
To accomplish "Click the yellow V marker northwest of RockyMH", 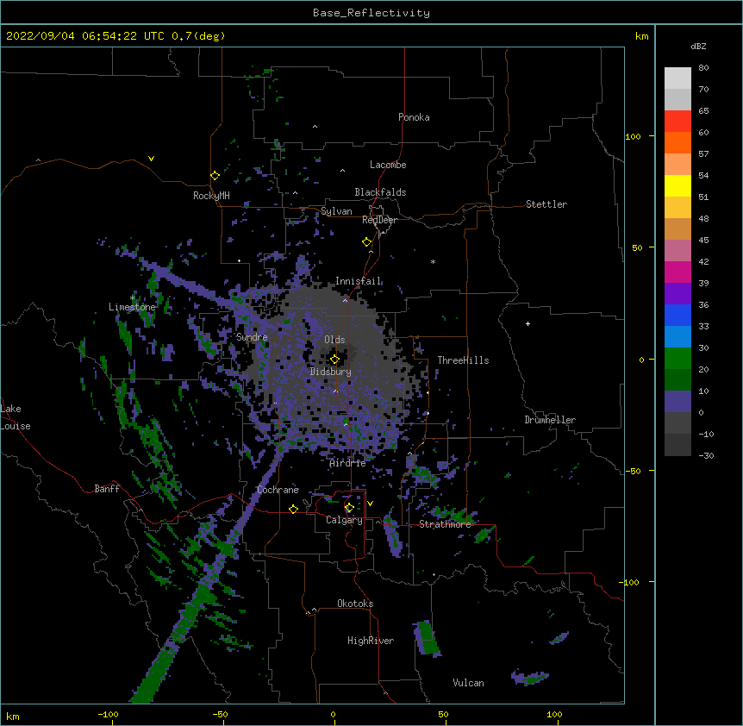I will tap(151, 159).
